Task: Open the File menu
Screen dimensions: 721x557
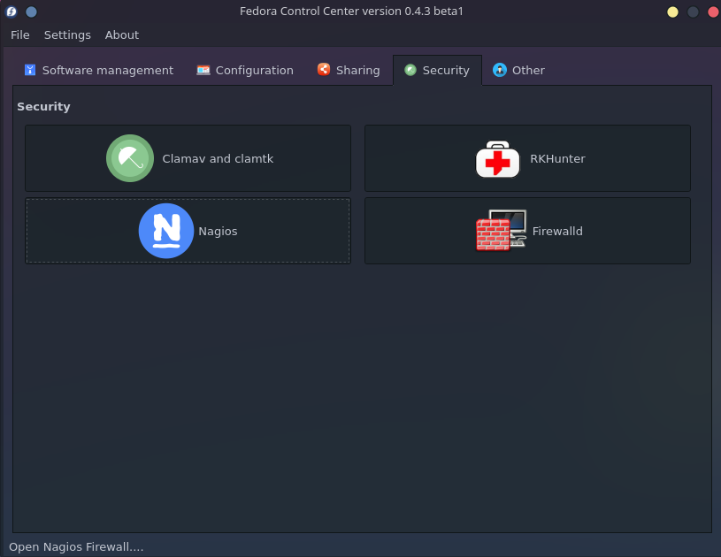Action: click(20, 35)
